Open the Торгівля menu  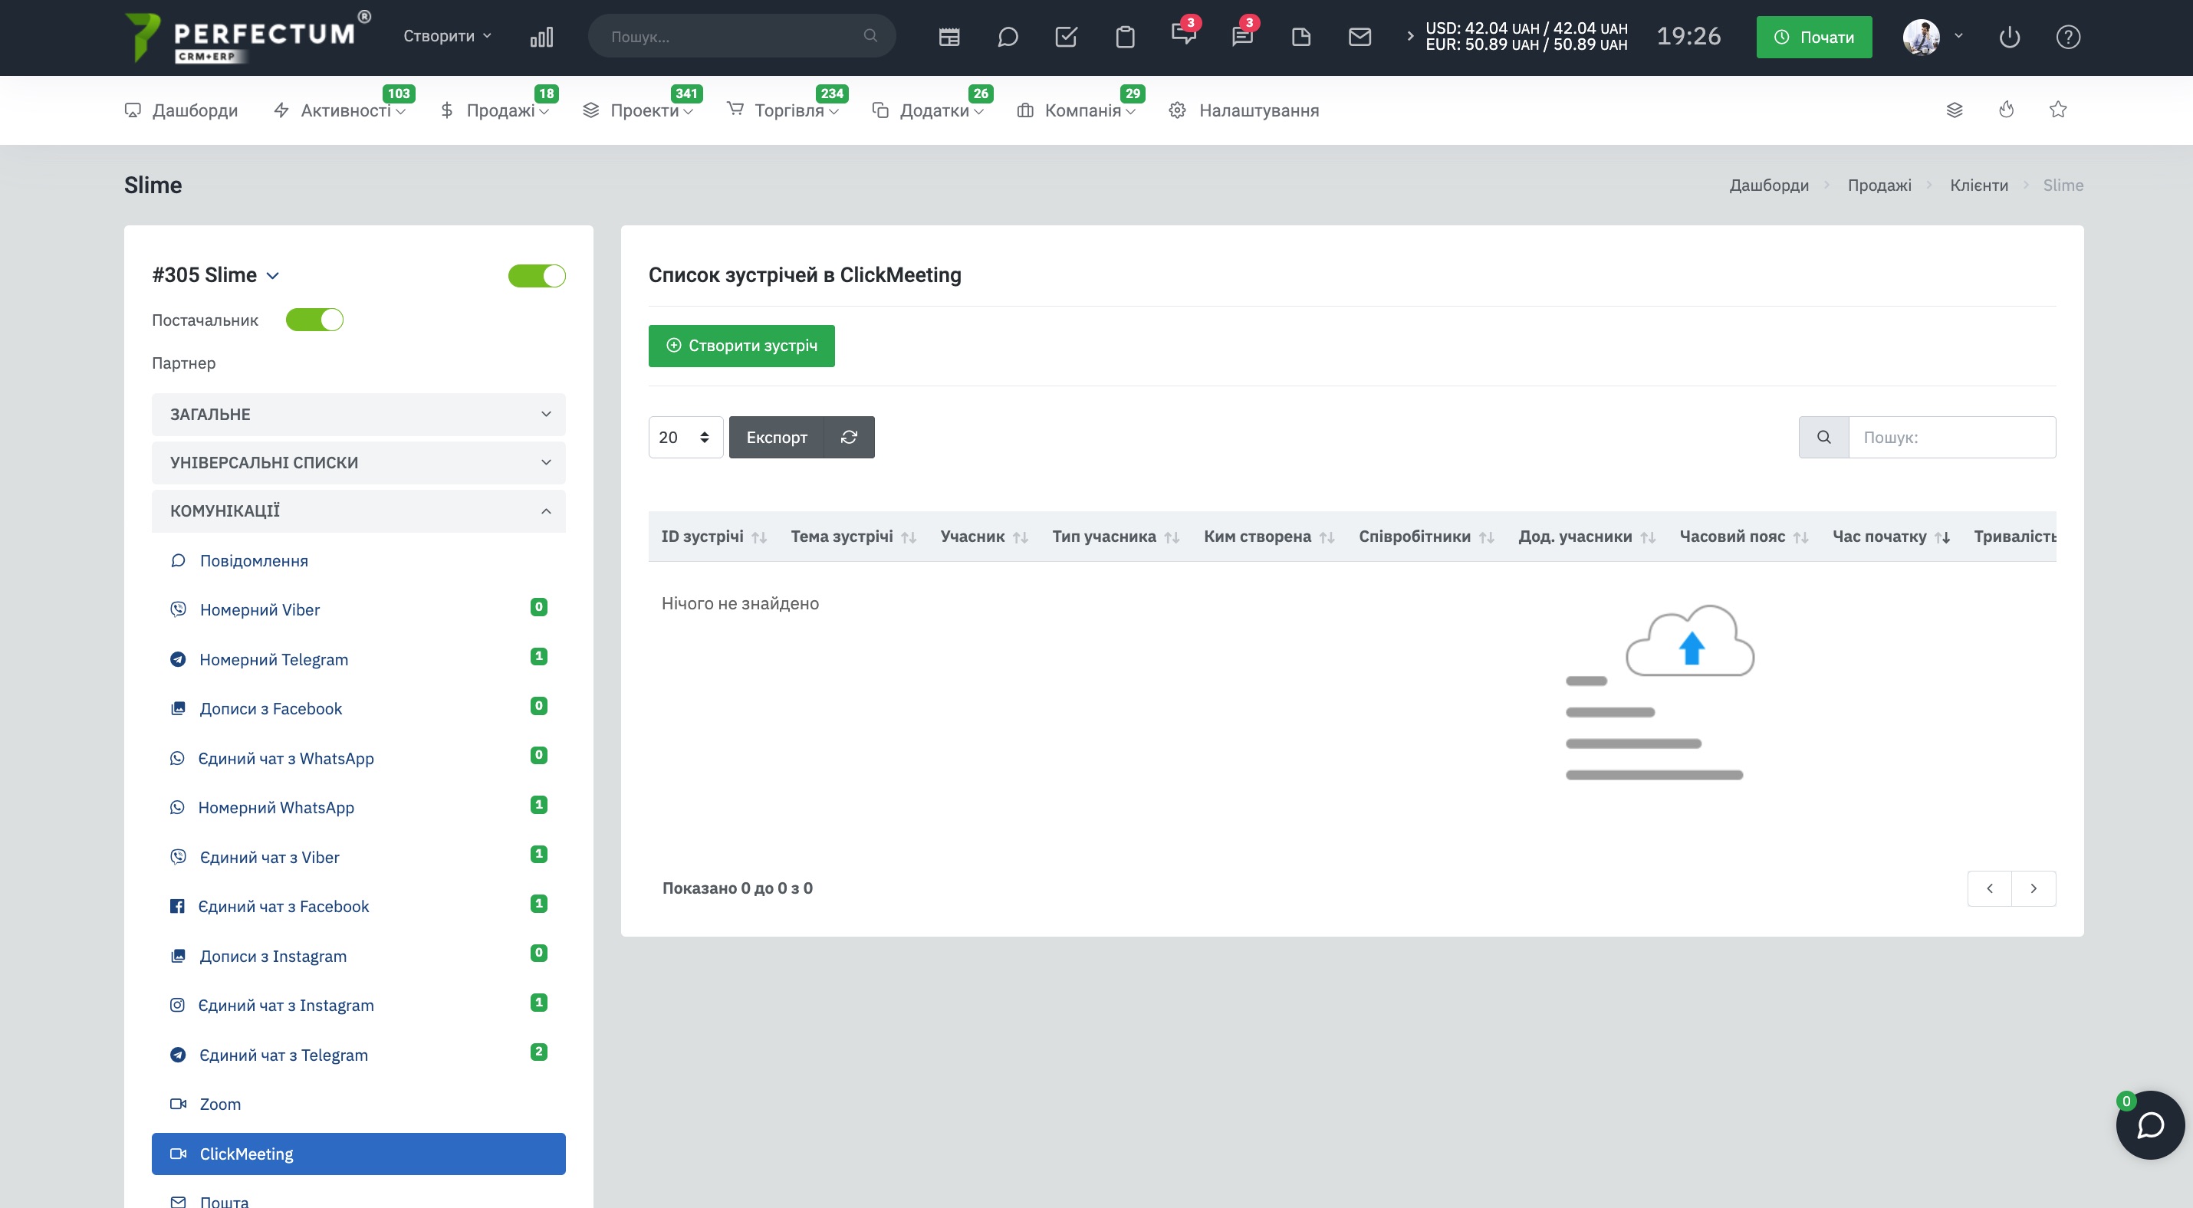(x=782, y=110)
